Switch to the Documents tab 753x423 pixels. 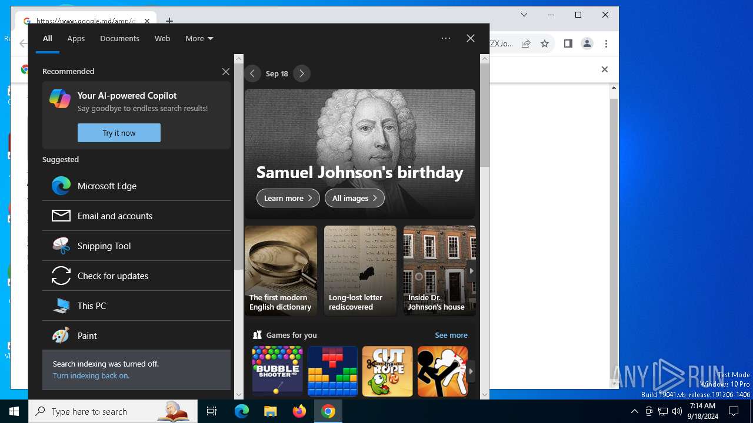tap(119, 38)
